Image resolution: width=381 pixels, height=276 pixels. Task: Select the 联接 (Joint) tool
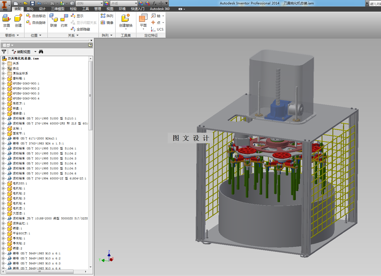(54, 21)
